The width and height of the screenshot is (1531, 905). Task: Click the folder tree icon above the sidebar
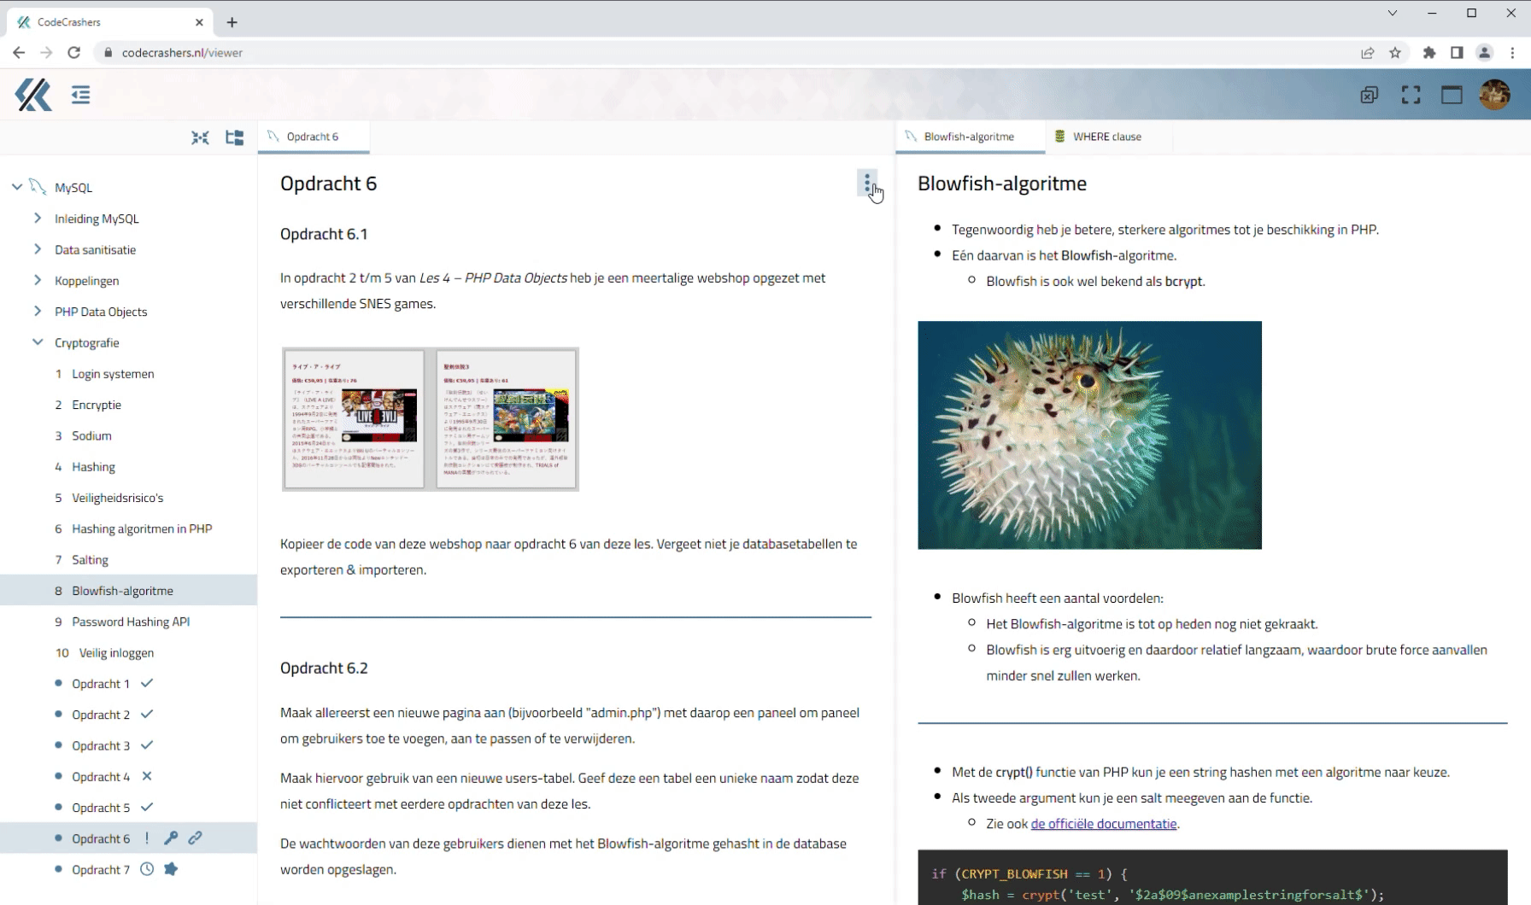tap(234, 137)
